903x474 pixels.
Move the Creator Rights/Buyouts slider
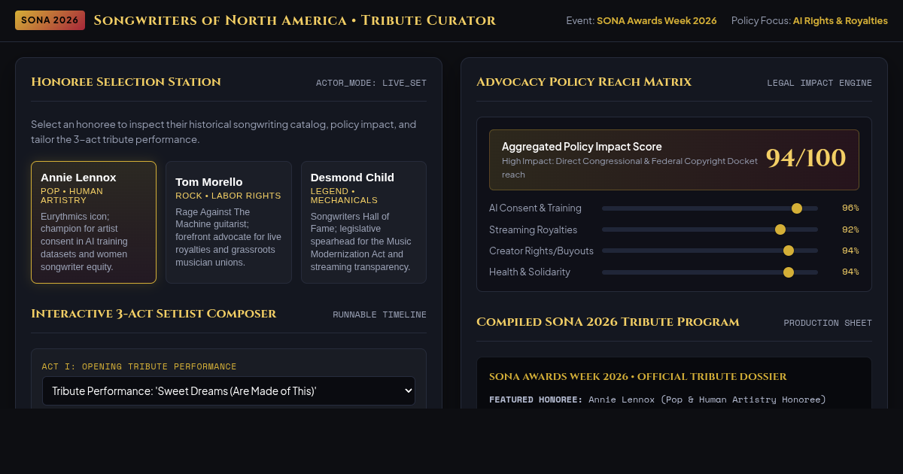(x=710, y=251)
